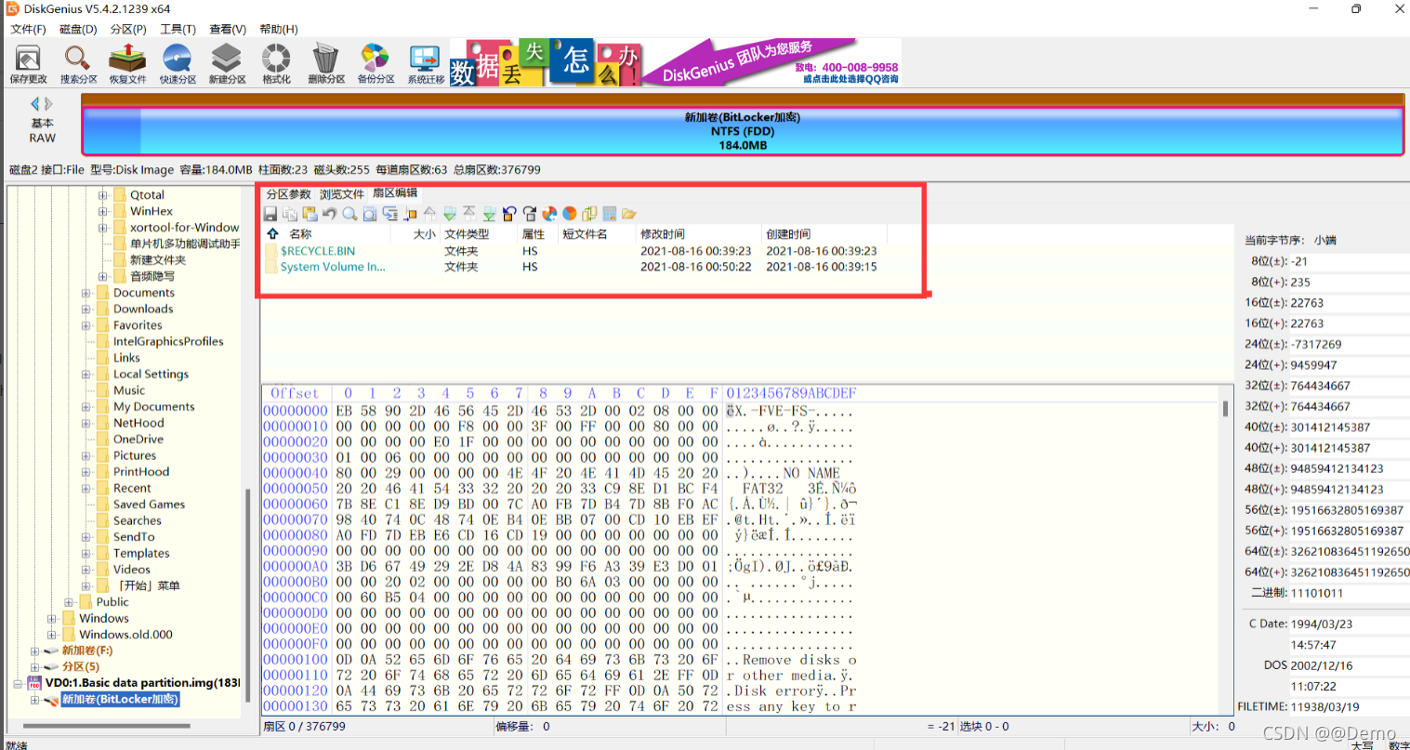Viewport: 1410px width, 750px height.
Task: Open the 磁盘(D) menu
Action: [x=78, y=29]
